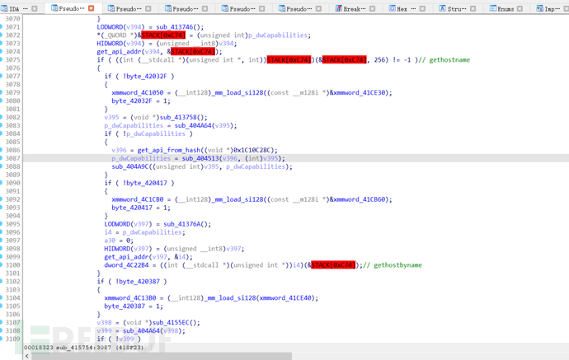Viewport: 569px width, 360px height.
Task: Close the active Pseudocode tab (red X)
Action: pos(91,8)
